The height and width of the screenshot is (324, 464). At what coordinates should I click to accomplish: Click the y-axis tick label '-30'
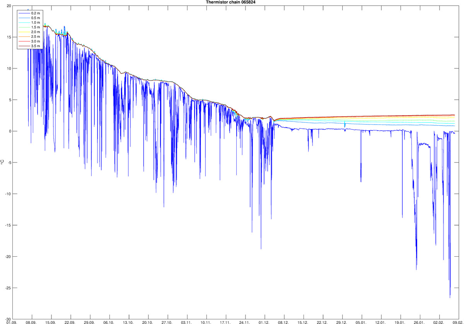8,319
